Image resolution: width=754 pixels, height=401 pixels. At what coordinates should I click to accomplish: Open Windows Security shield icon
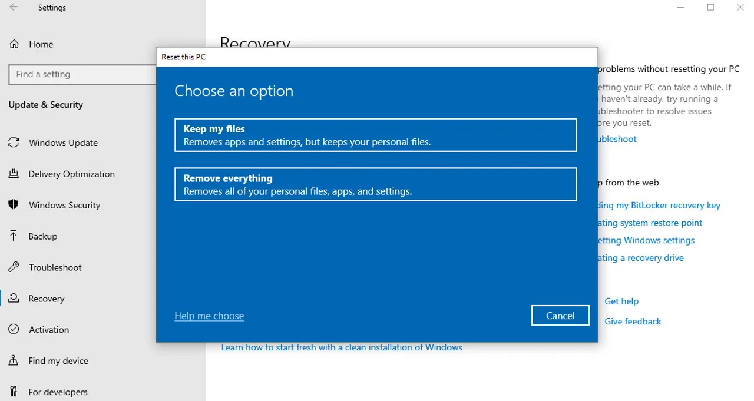click(14, 205)
